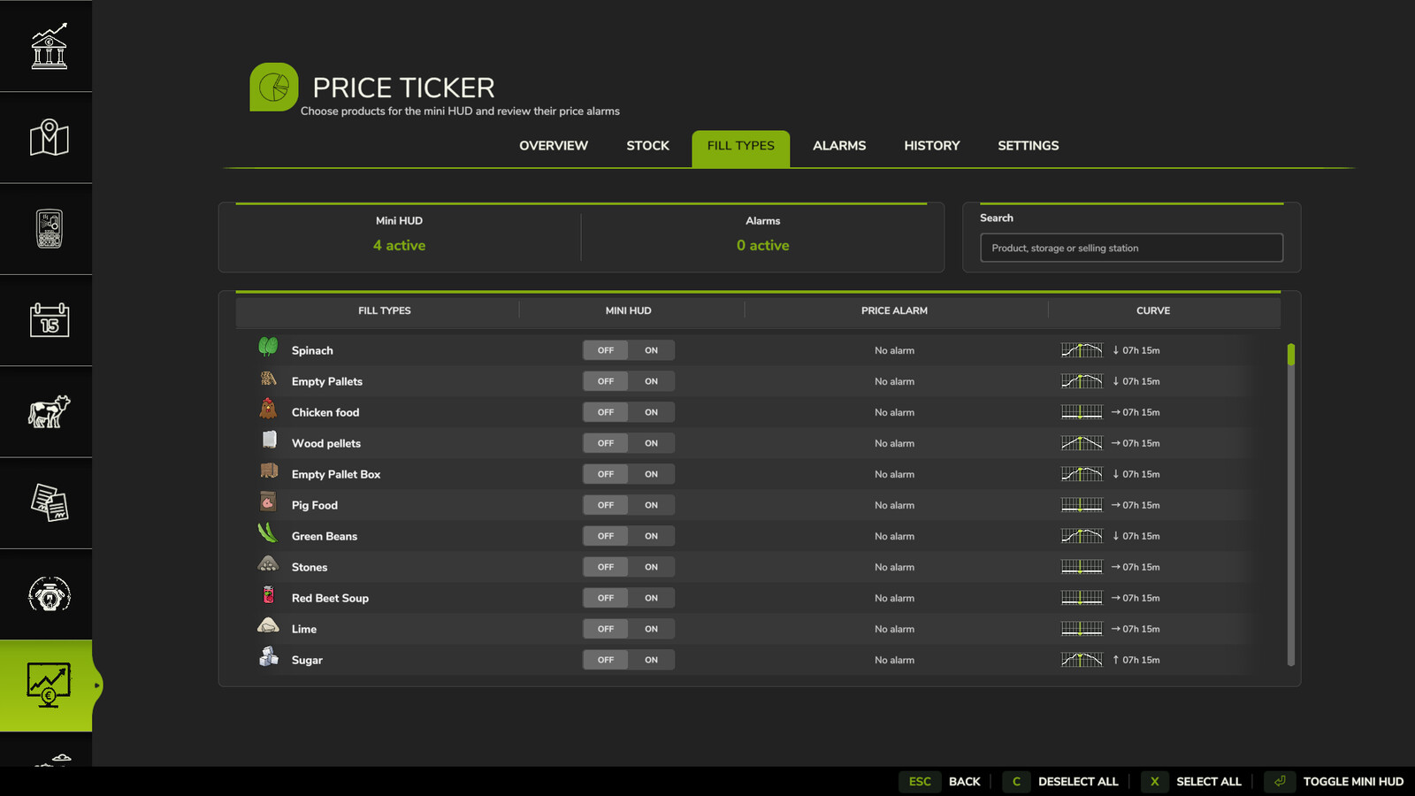Click the ESC Back button

click(x=941, y=781)
